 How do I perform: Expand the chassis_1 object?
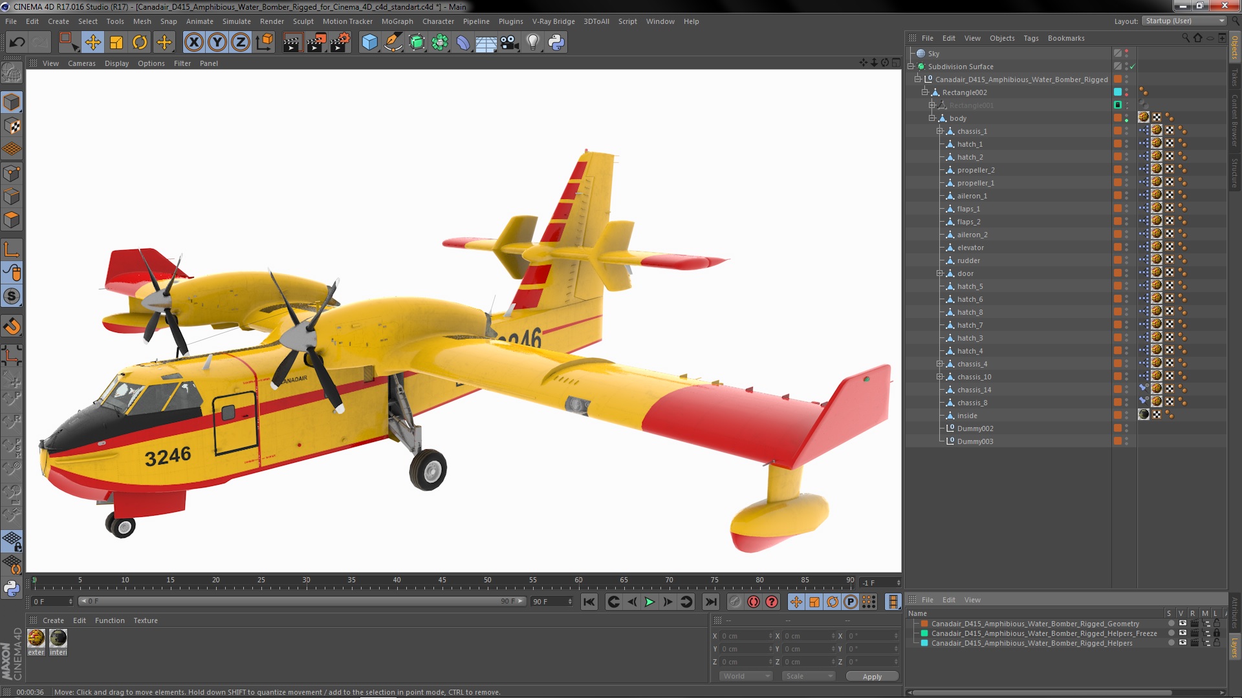(x=939, y=131)
